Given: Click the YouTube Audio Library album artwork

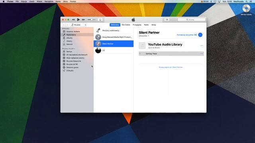Looking at the screenshot, I should click(x=142, y=46).
